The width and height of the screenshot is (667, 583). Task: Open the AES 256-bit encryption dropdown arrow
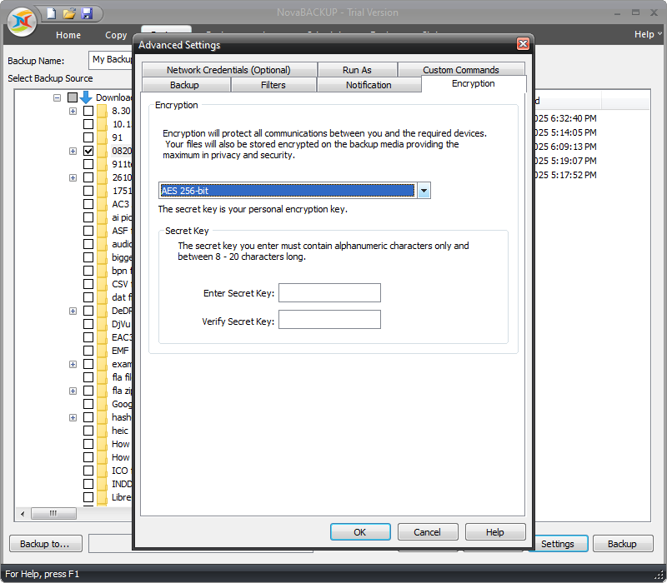[x=424, y=191]
